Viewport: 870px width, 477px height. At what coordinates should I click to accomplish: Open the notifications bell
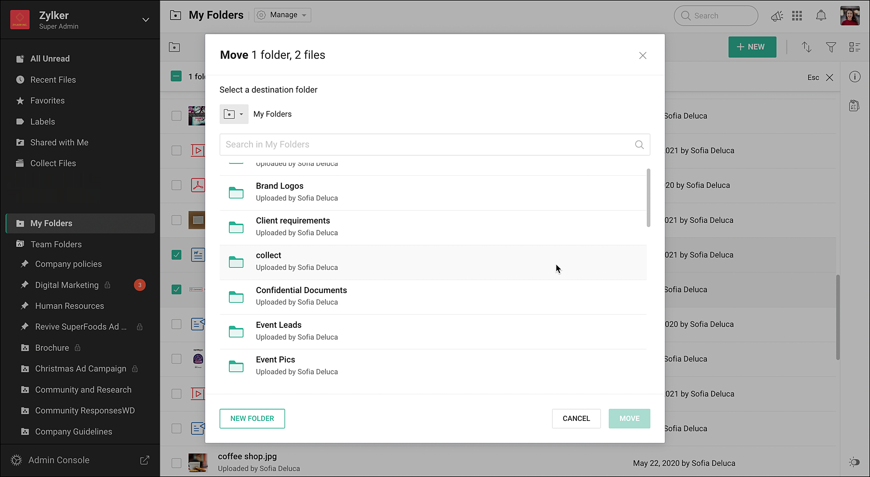coord(821,16)
